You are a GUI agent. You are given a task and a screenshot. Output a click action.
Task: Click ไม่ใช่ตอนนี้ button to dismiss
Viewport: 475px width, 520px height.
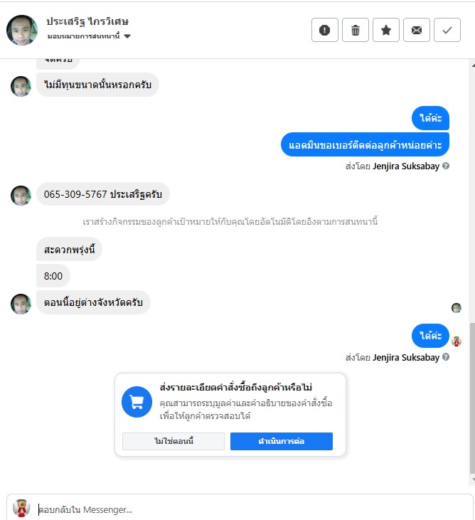click(x=174, y=441)
